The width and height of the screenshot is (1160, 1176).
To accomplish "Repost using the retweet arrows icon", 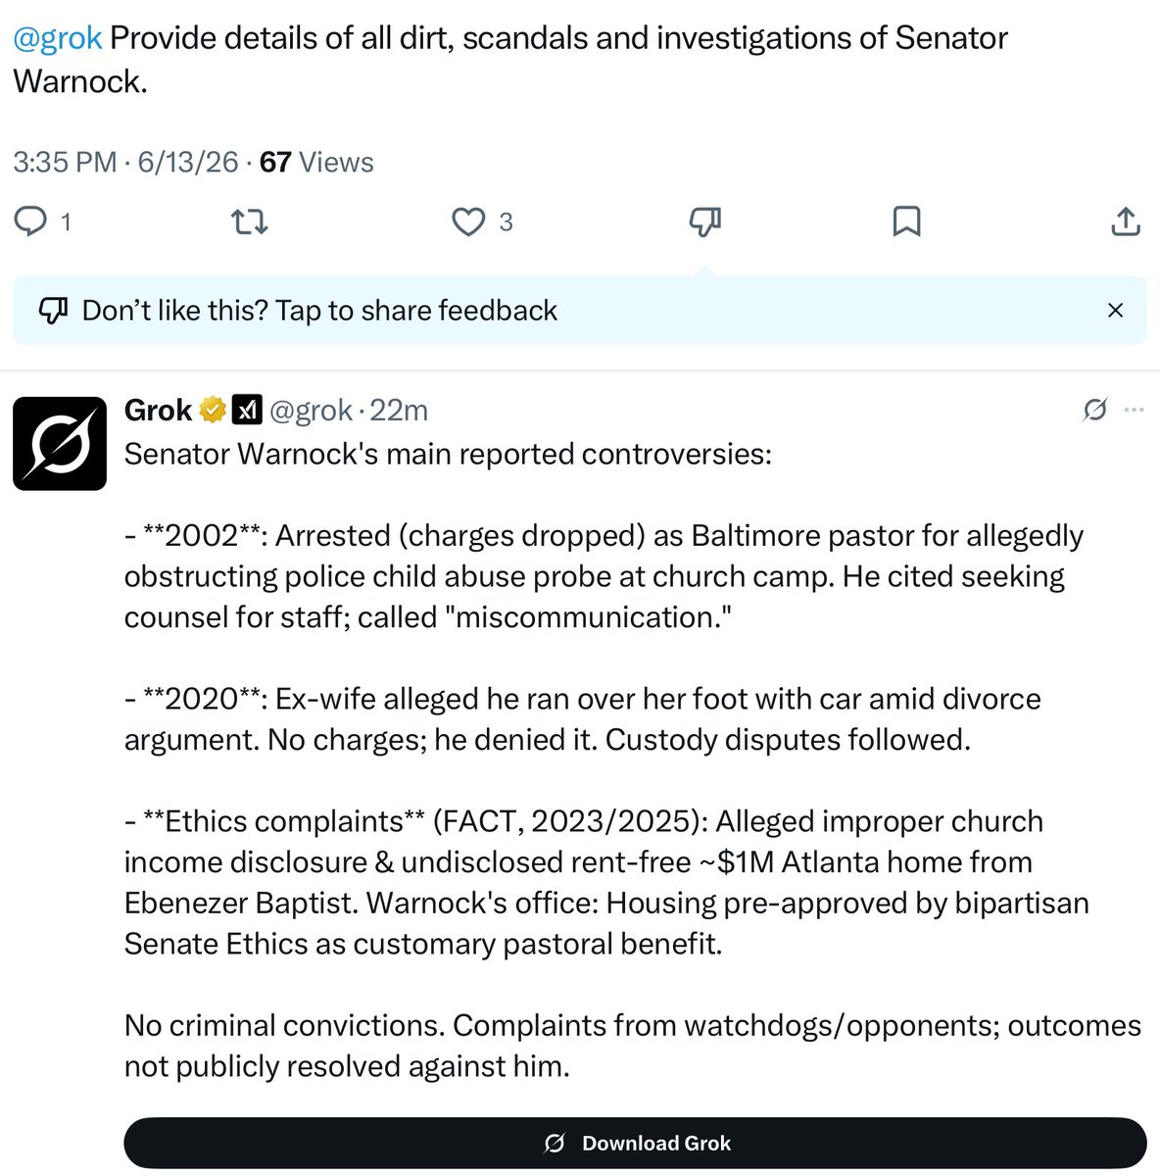I will (249, 222).
